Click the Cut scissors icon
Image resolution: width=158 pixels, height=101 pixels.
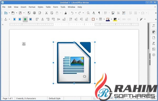pyautogui.click(x=46, y=13)
